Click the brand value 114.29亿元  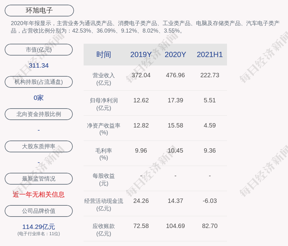[x=39, y=227]
